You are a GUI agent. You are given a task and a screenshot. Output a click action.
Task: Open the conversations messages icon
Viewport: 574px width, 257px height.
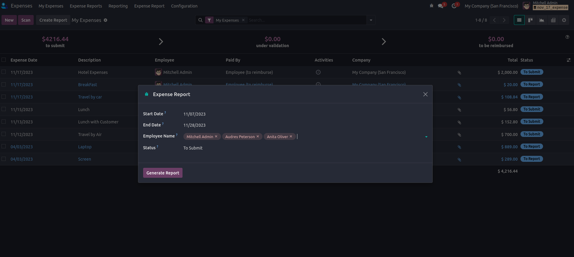pyautogui.click(x=441, y=6)
